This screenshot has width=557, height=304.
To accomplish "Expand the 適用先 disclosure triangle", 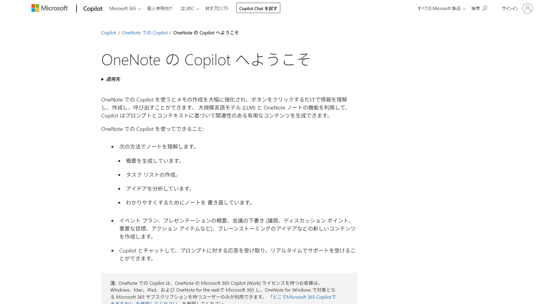I will pyautogui.click(x=103, y=79).
